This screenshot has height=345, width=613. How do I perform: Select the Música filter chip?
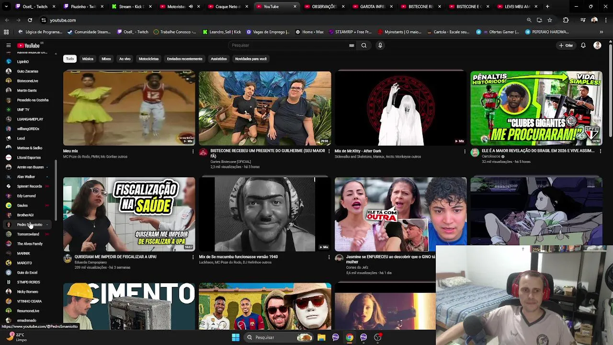coord(88,59)
